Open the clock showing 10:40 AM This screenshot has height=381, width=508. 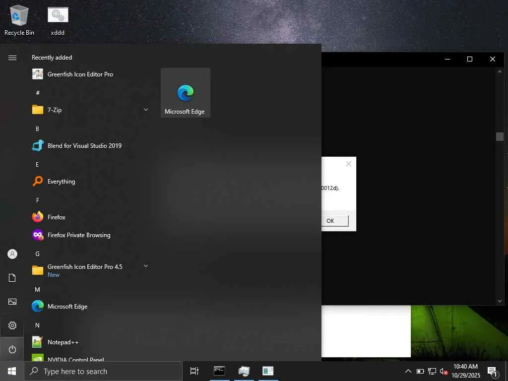pos(465,371)
